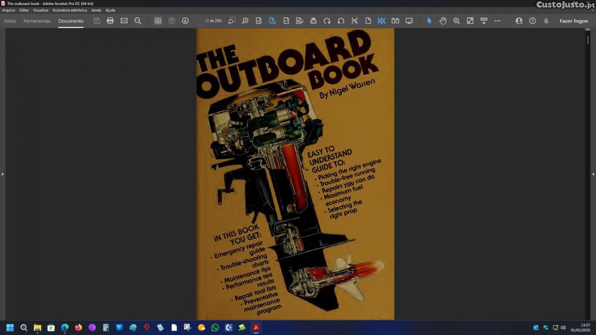Open Firefox from the Windows taskbar
This screenshot has height=335, width=596.
pyautogui.click(x=78, y=328)
